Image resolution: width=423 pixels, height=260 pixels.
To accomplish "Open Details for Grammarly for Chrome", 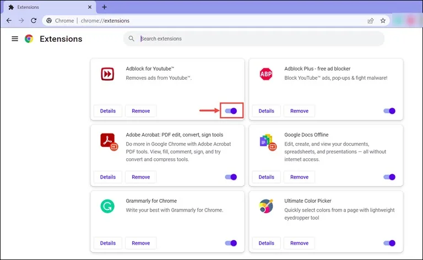I will pyautogui.click(x=108, y=243).
